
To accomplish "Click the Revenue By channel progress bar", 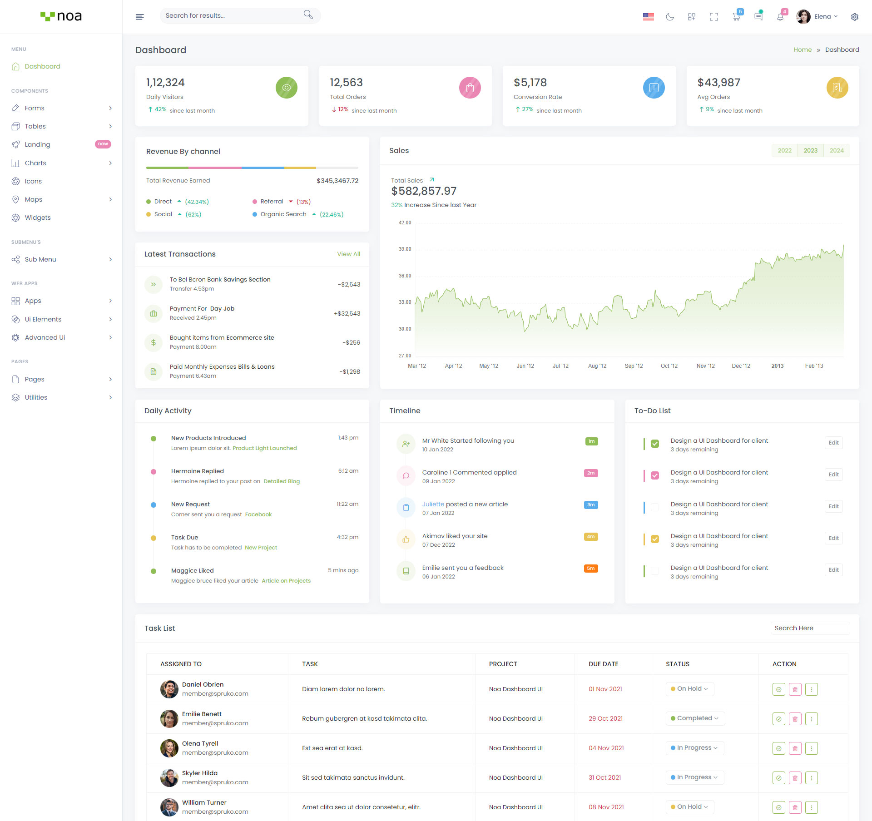I will (252, 168).
